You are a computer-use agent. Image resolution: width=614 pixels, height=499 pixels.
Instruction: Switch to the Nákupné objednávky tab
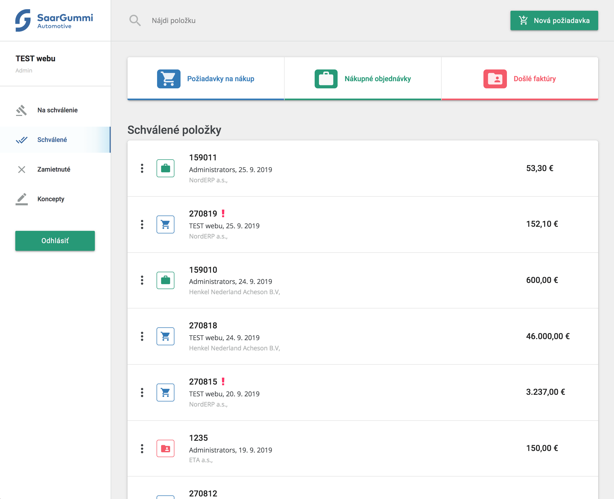[363, 78]
